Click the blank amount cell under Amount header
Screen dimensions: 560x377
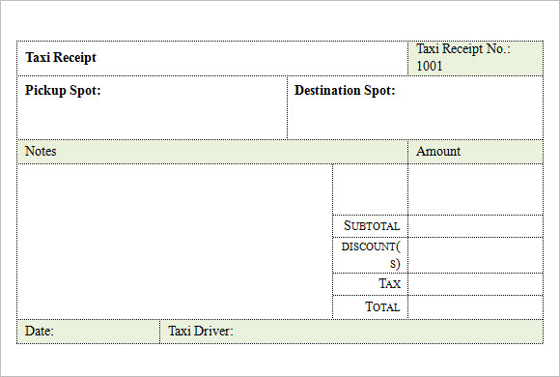tap(476, 189)
